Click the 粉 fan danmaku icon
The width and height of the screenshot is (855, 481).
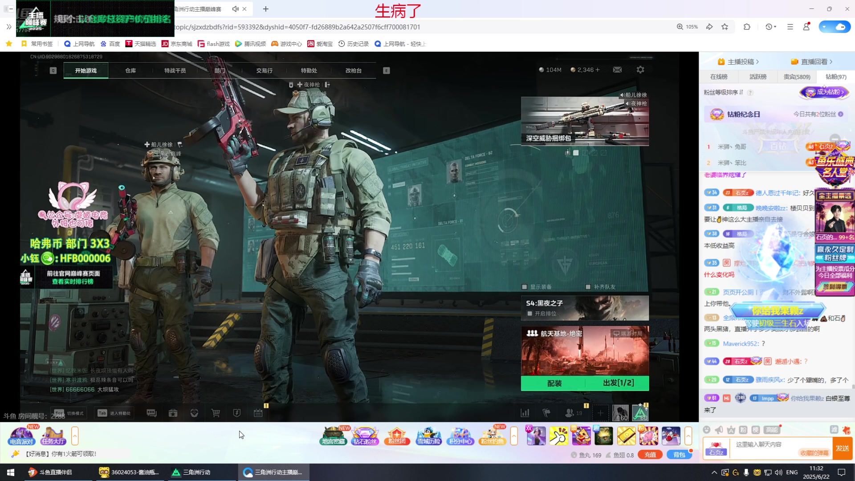tap(743, 430)
